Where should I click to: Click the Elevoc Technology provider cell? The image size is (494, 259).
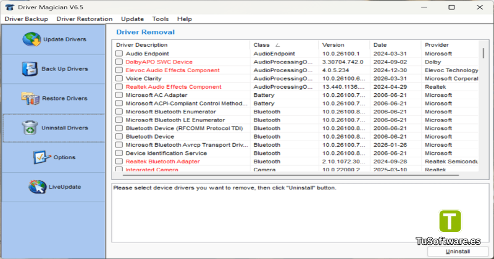451,70
